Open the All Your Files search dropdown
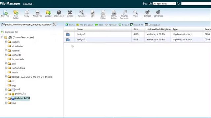The height and width of the screenshot is (118, 211). pyautogui.click(x=164, y=4)
